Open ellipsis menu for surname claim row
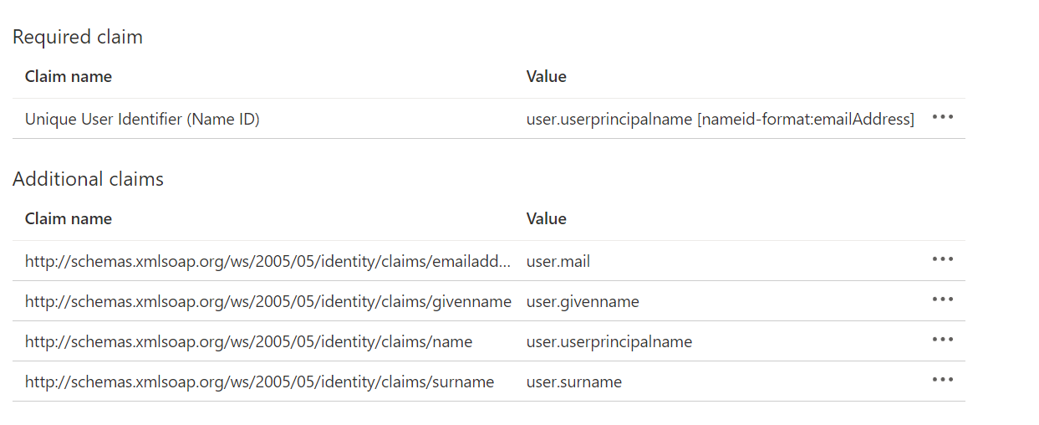This screenshot has height=425, width=1039. pyautogui.click(x=942, y=380)
